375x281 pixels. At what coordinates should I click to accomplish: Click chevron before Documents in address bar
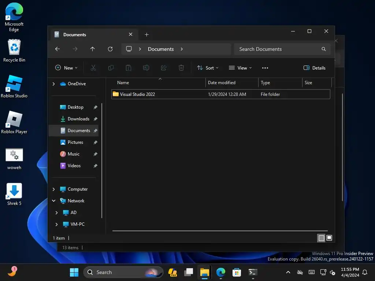point(140,49)
